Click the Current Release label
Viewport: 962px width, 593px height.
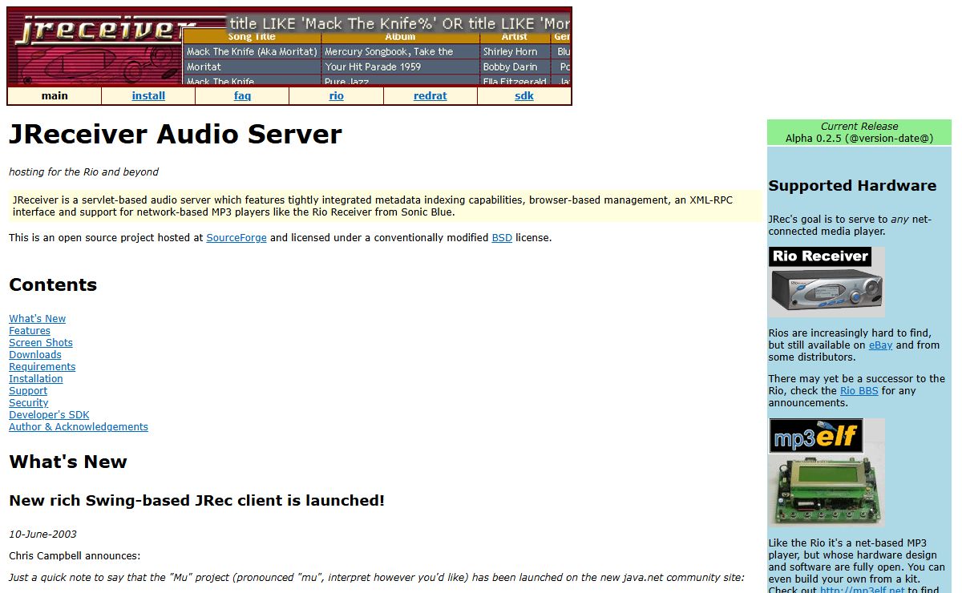(859, 127)
